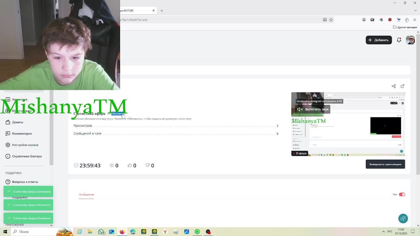Image resolution: width=420 pixels, height=236 pixels.
Task: Click the likes thumbs-up counter
Action: coord(132,166)
